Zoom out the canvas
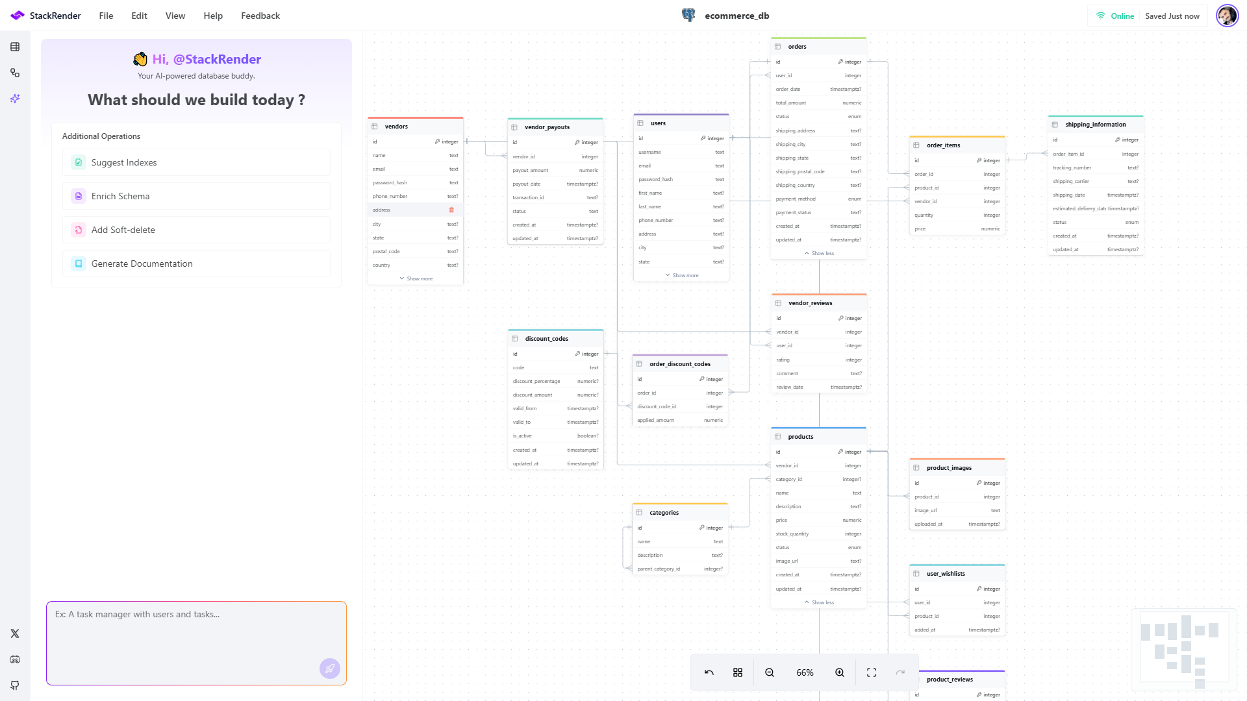This screenshot has width=1247, height=701. pos(770,672)
